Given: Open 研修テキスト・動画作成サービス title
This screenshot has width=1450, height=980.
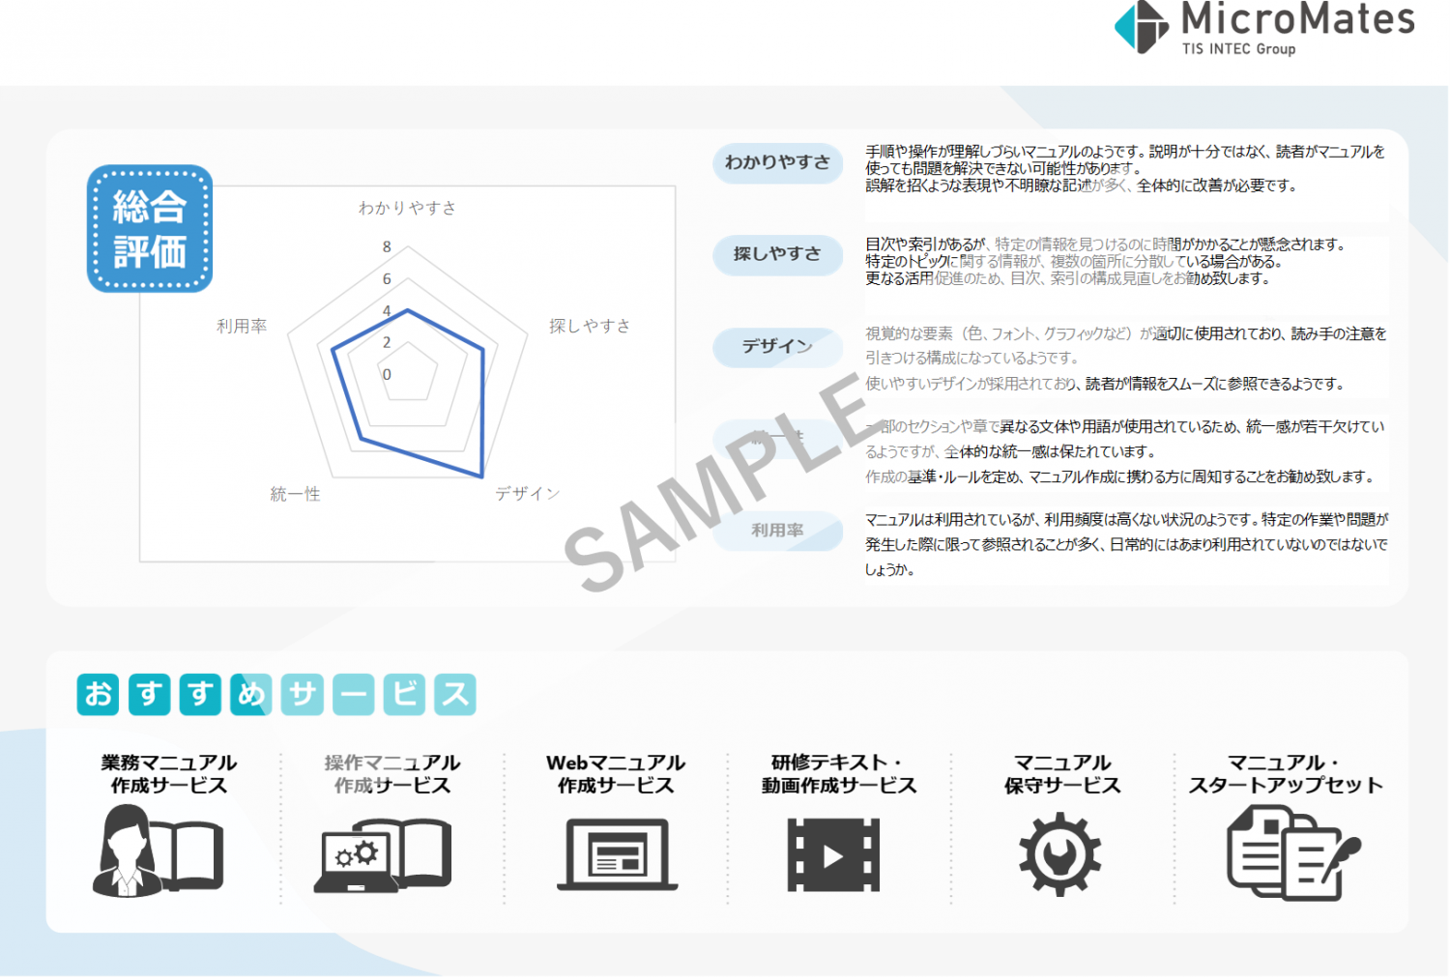Looking at the screenshot, I should point(839,774).
